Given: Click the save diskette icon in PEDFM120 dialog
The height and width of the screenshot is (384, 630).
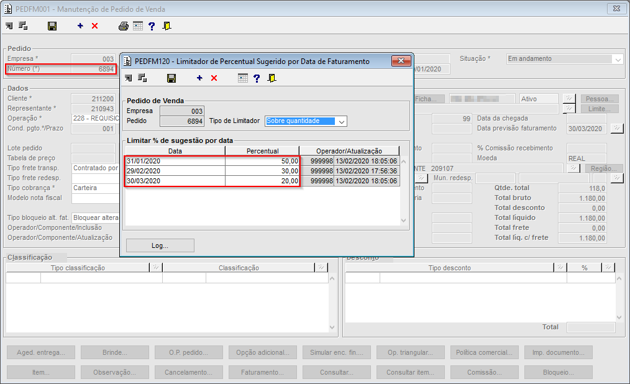Looking at the screenshot, I should tap(171, 78).
